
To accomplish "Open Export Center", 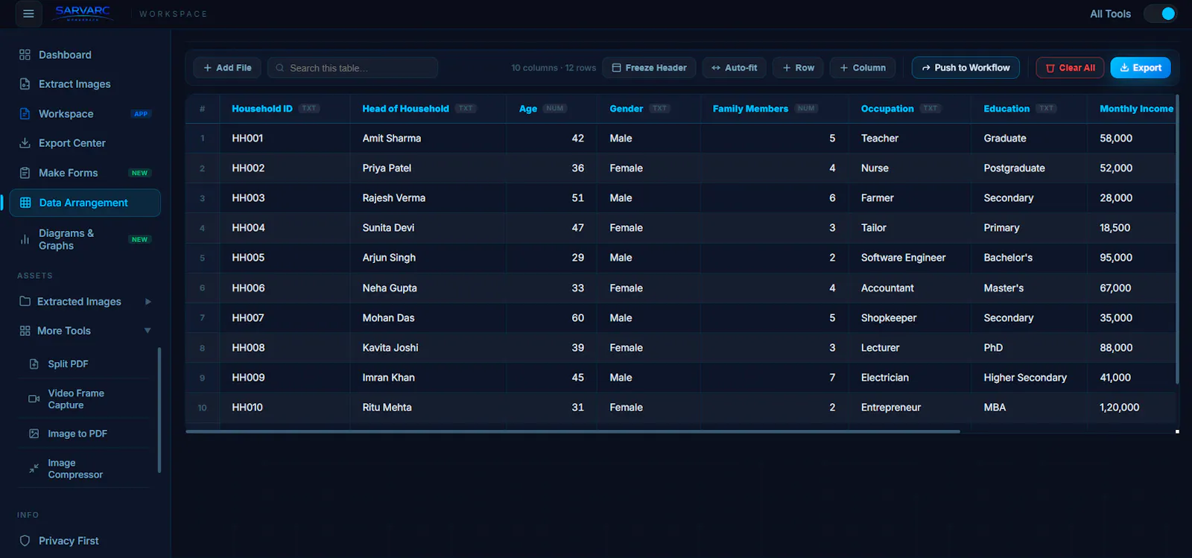I will click(x=85, y=143).
